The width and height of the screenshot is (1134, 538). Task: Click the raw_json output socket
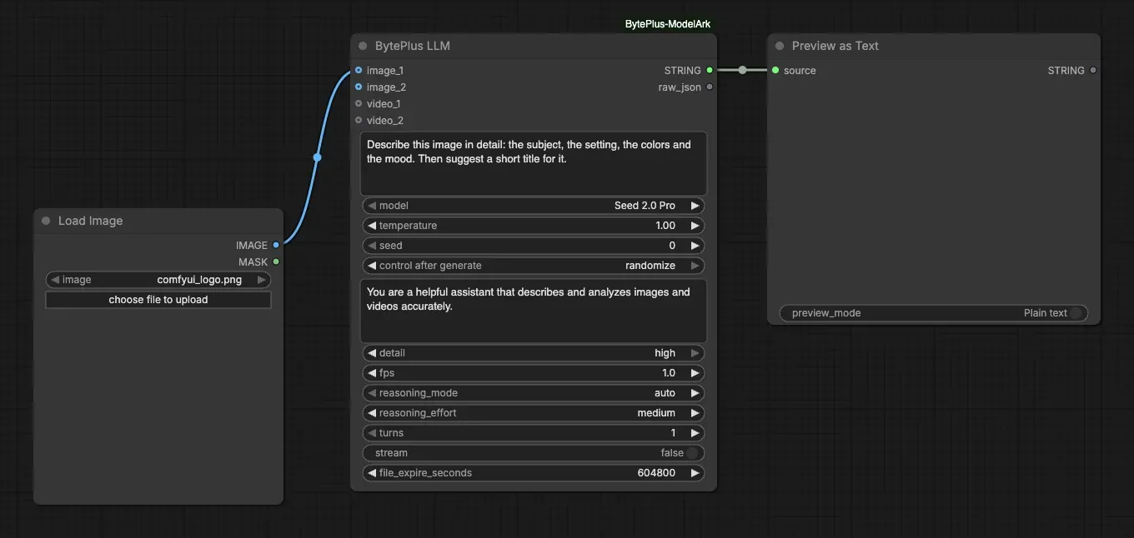tap(710, 87)
